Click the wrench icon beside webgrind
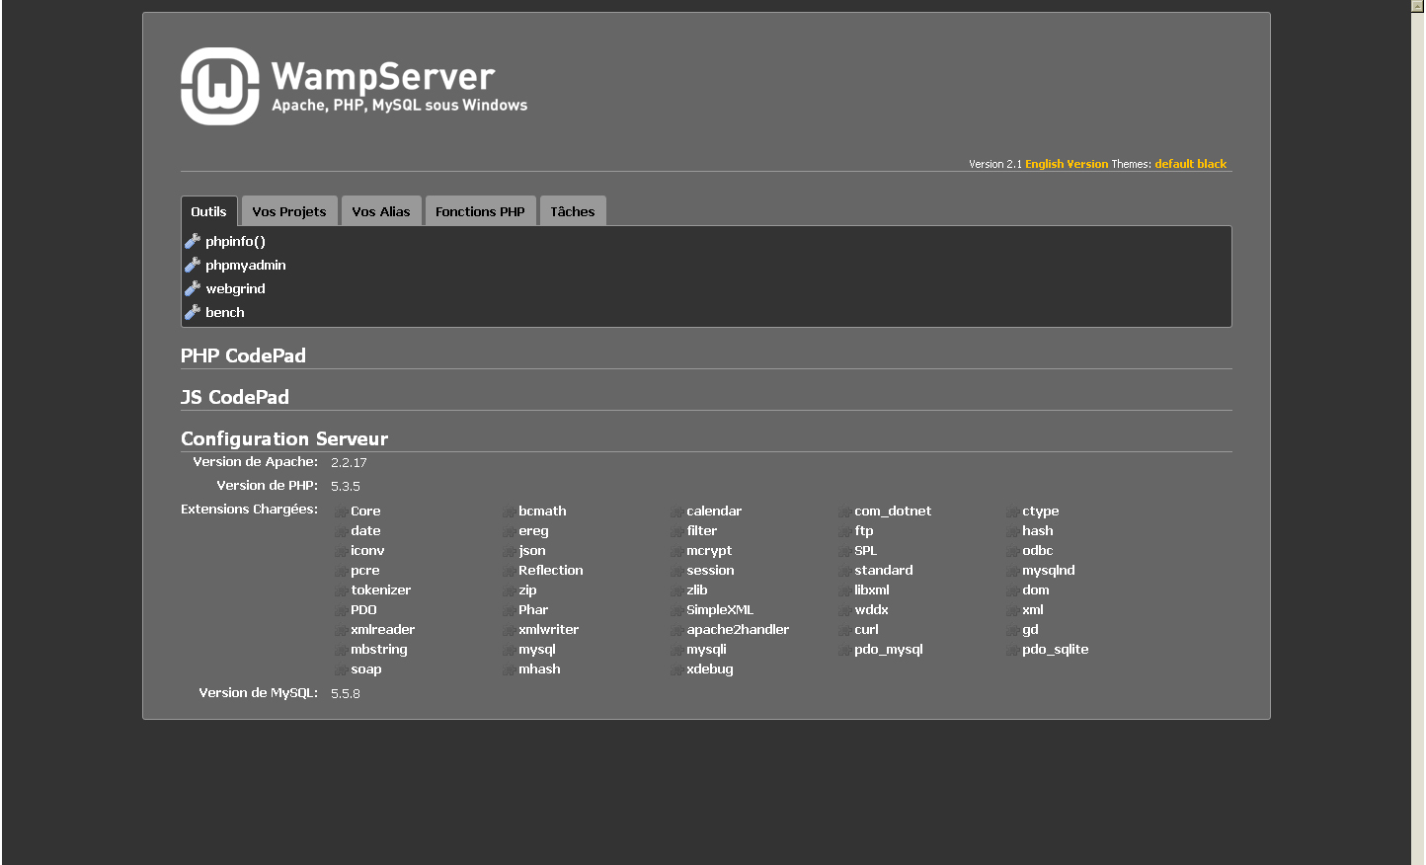The width and height of the screenshot is (1426, 865). 193,288
